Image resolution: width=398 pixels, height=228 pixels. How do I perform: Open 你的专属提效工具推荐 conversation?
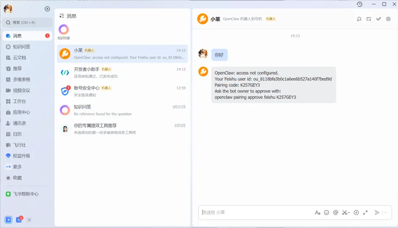[122, 129]
